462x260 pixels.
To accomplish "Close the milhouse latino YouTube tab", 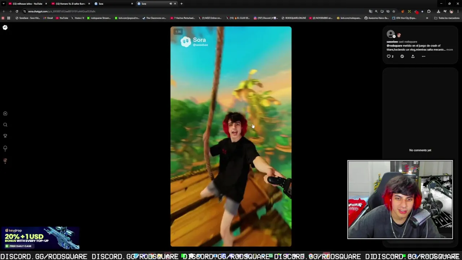I will (46, 4).
